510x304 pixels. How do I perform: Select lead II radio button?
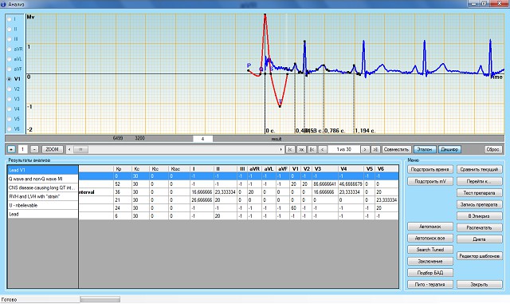pyautogui.click(x=10, y=29)
